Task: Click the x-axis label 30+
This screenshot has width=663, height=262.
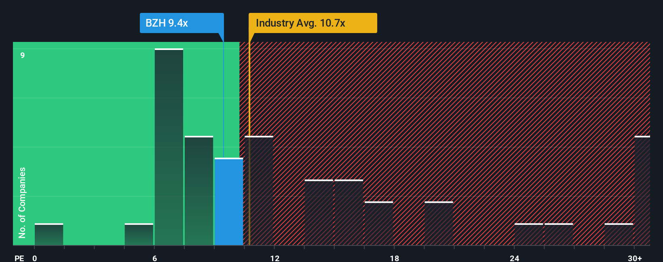Action: pyautogui.click(x=635, y=258)
